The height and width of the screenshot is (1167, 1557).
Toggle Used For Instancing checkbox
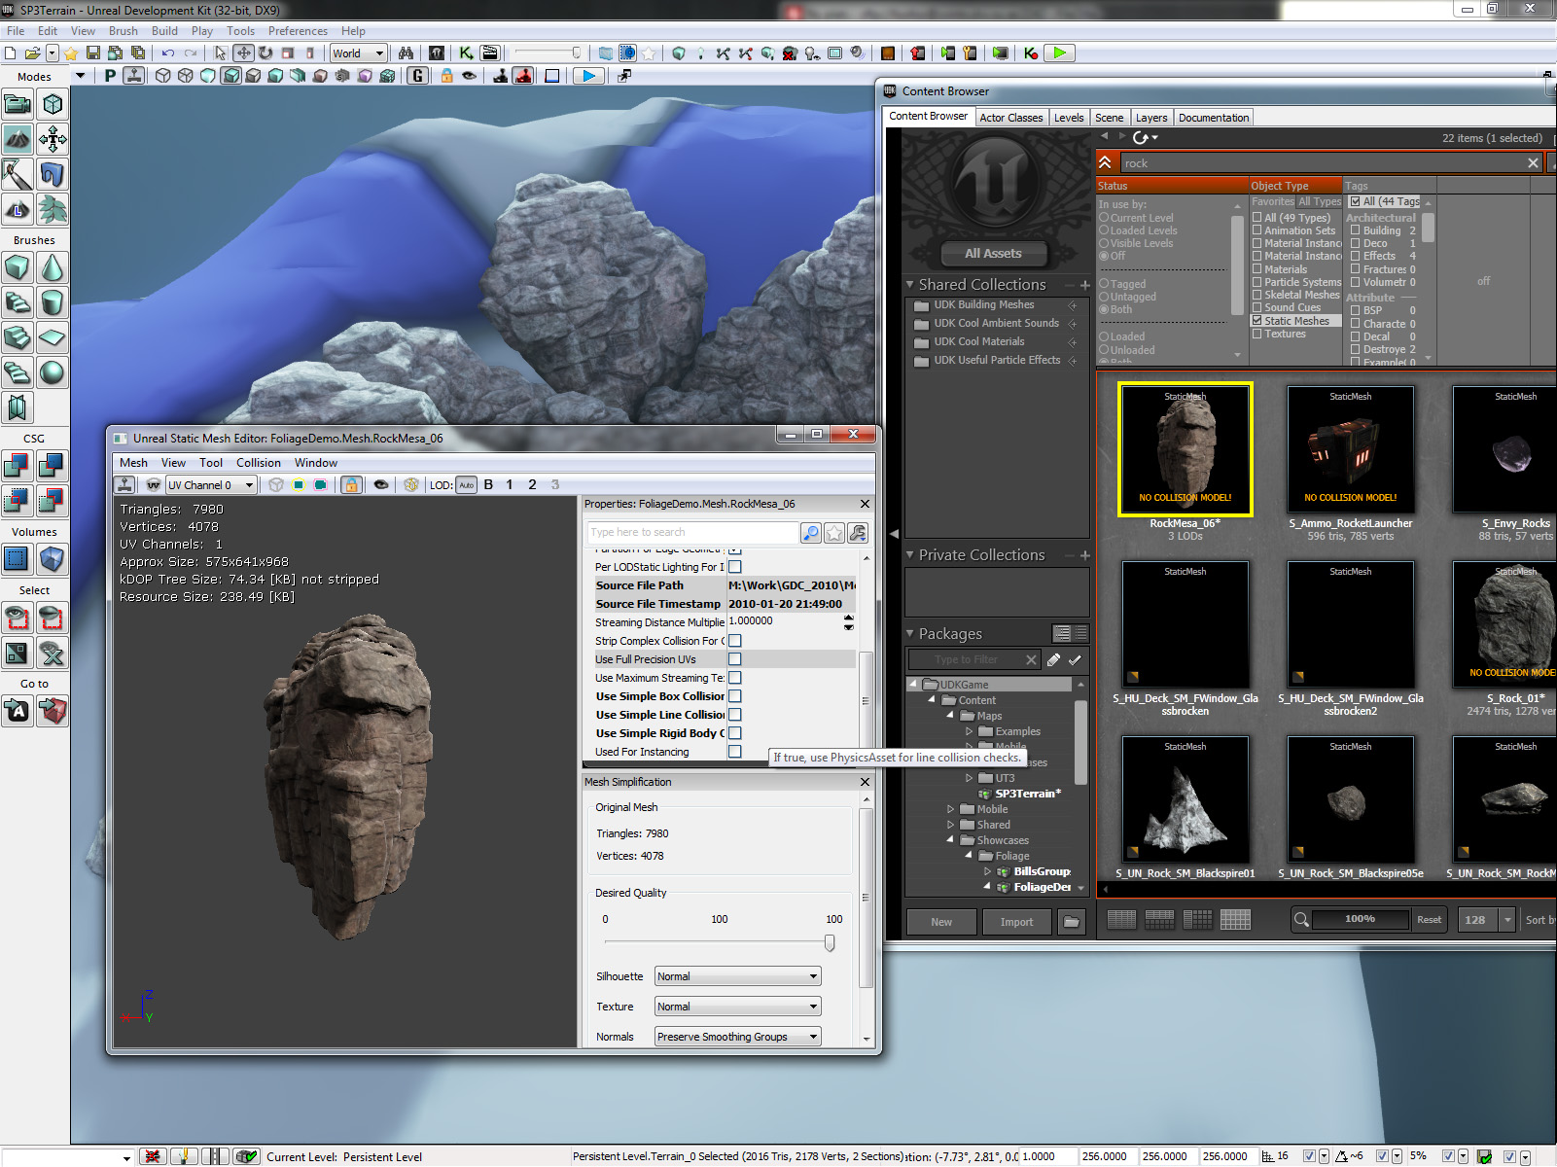click(735, 752)
